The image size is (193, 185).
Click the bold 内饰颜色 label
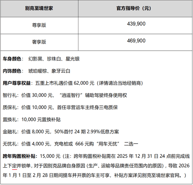(x=12, y=71)
